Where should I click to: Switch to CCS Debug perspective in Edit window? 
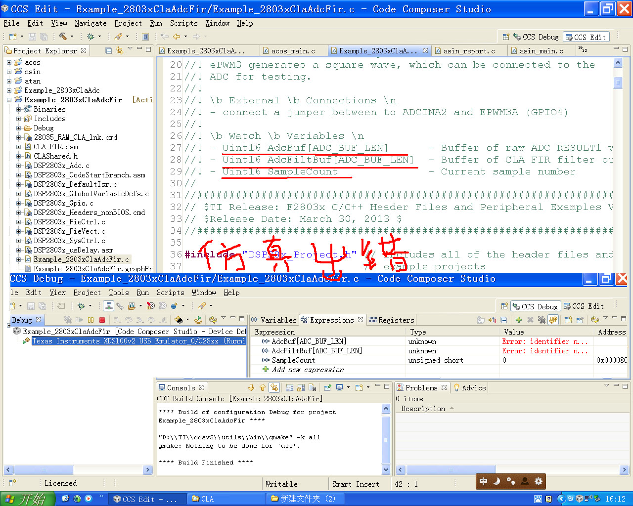tap(536, 37)
